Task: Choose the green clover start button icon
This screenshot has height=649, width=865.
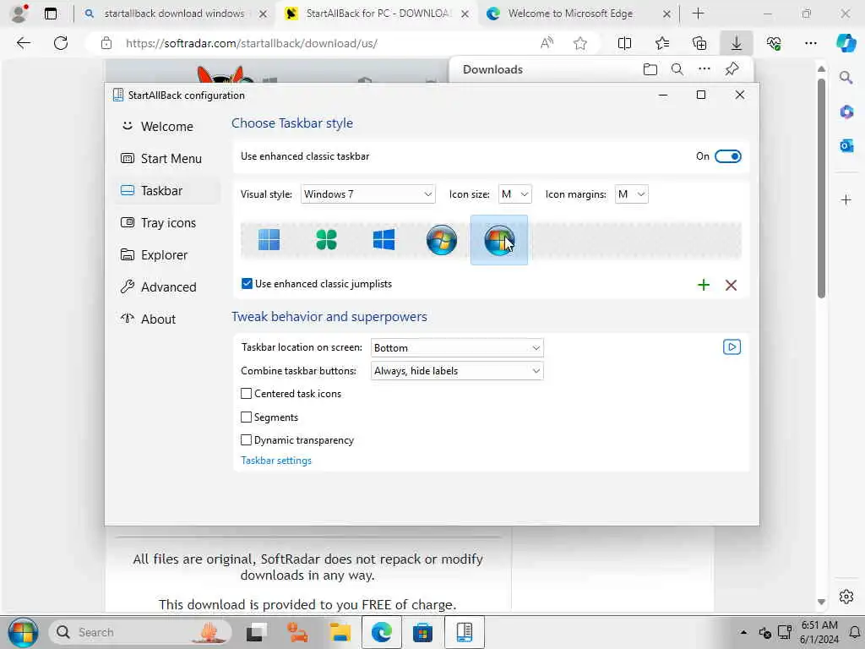Action: pos(326,240)
